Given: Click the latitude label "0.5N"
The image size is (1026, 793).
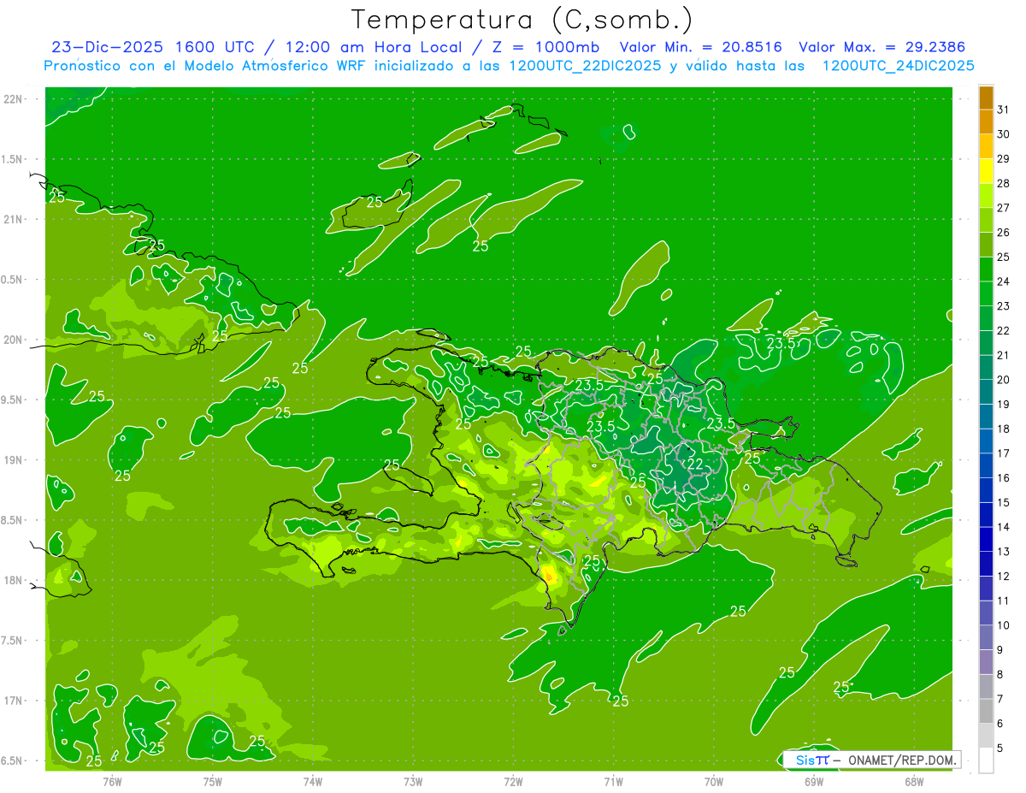Looking at the screenshot, I should [x=13, y=280].
